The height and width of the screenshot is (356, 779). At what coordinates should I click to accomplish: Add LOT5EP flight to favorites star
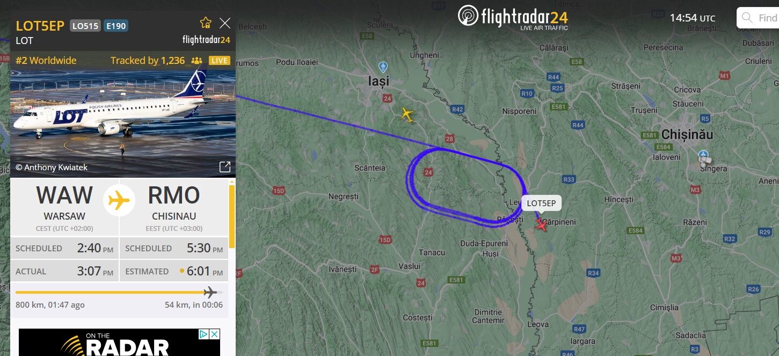206,23
